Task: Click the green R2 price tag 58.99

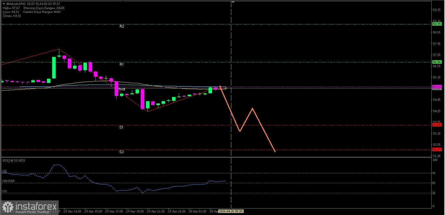Action: [437, 24]
